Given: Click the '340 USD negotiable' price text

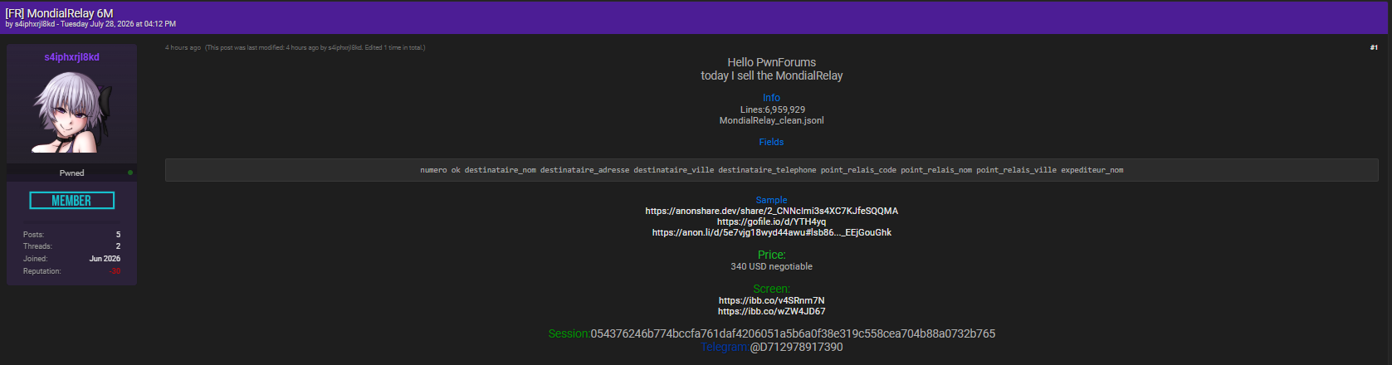Looking at the screenshot, I should (x=772, y=266).
